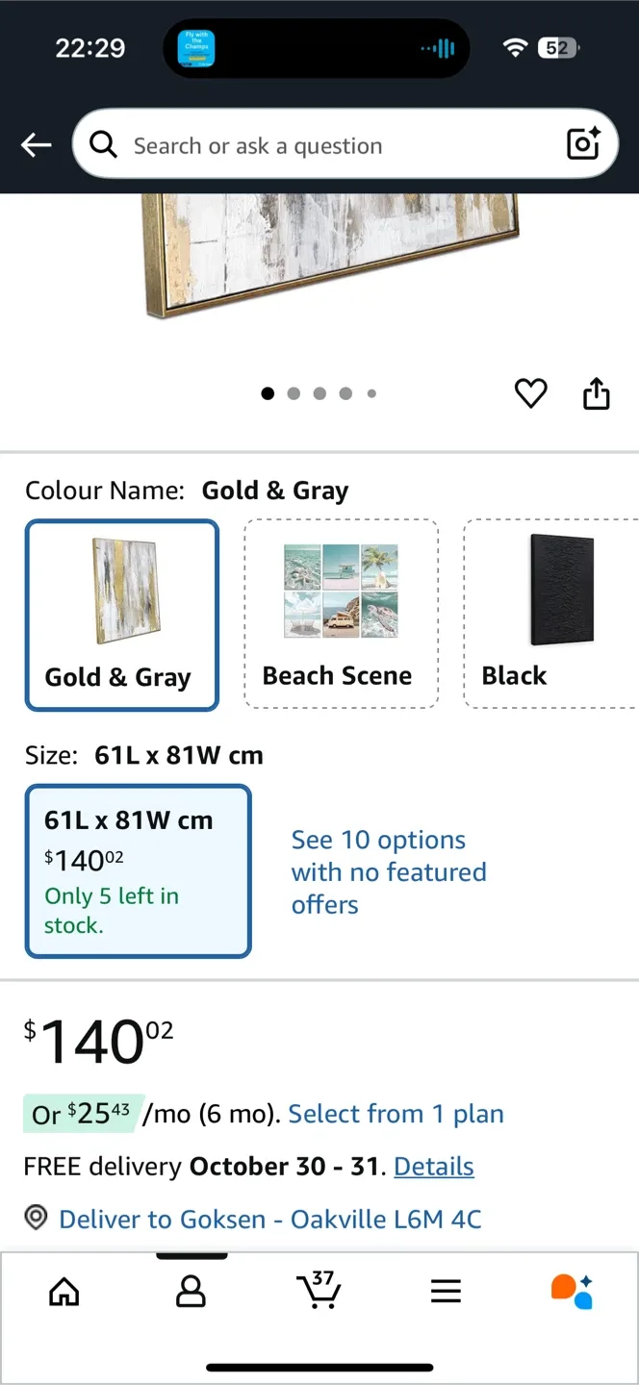
Task: Open the cart showing 37 items
Action: (319, 1292)
